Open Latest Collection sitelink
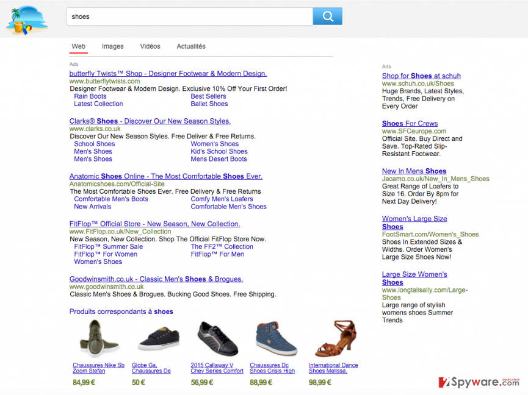This screenshot has width=528, height=395. click(x=98, y=104)
